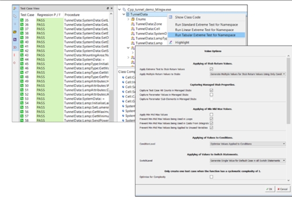
Task: Open the ConditionLevel dropdown
Action: [x=248, y=144]
